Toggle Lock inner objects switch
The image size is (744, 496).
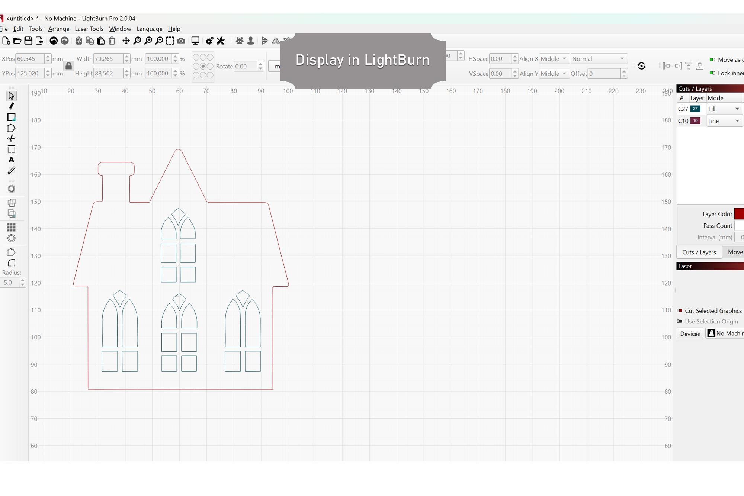coord(712,73)
